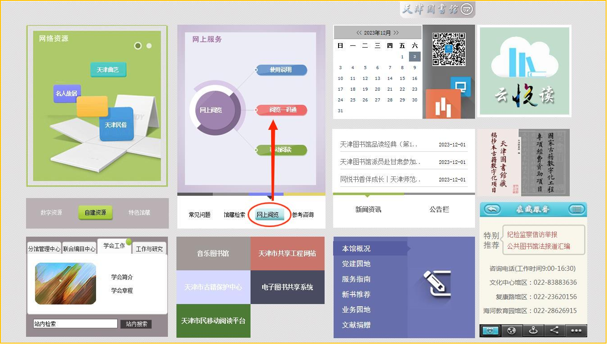Go to the previous month in the calendar
Screen dimensions: 607x344
click(x=359, y=33)
